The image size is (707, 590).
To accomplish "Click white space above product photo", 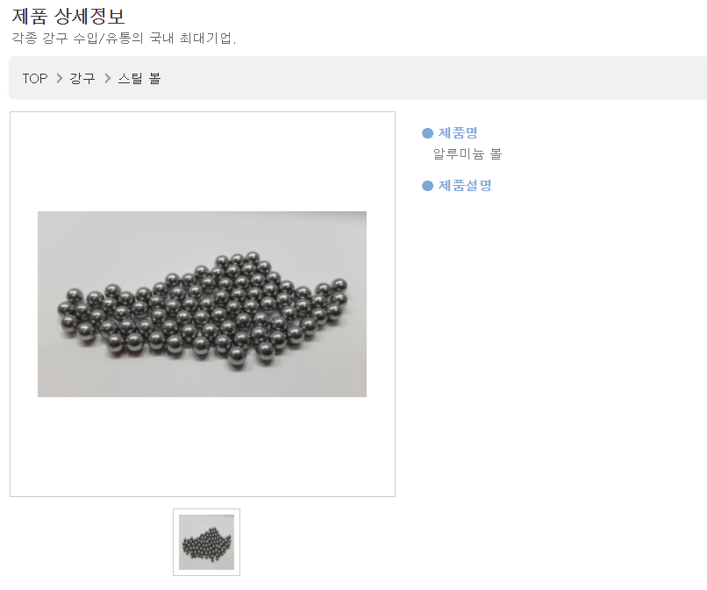I will tap(202, 162).
